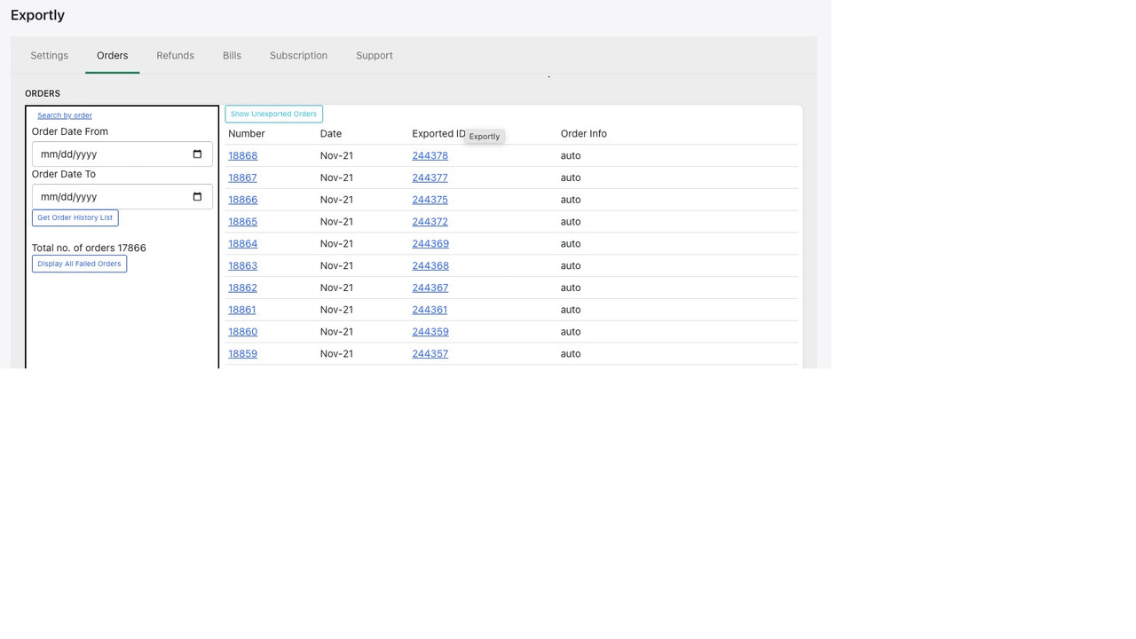
Task: Open order number 18868
Action: tap(242, 155)
